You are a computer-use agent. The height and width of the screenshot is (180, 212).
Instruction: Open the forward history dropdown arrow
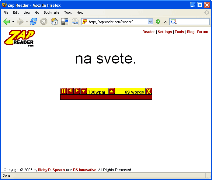point(27,22)
